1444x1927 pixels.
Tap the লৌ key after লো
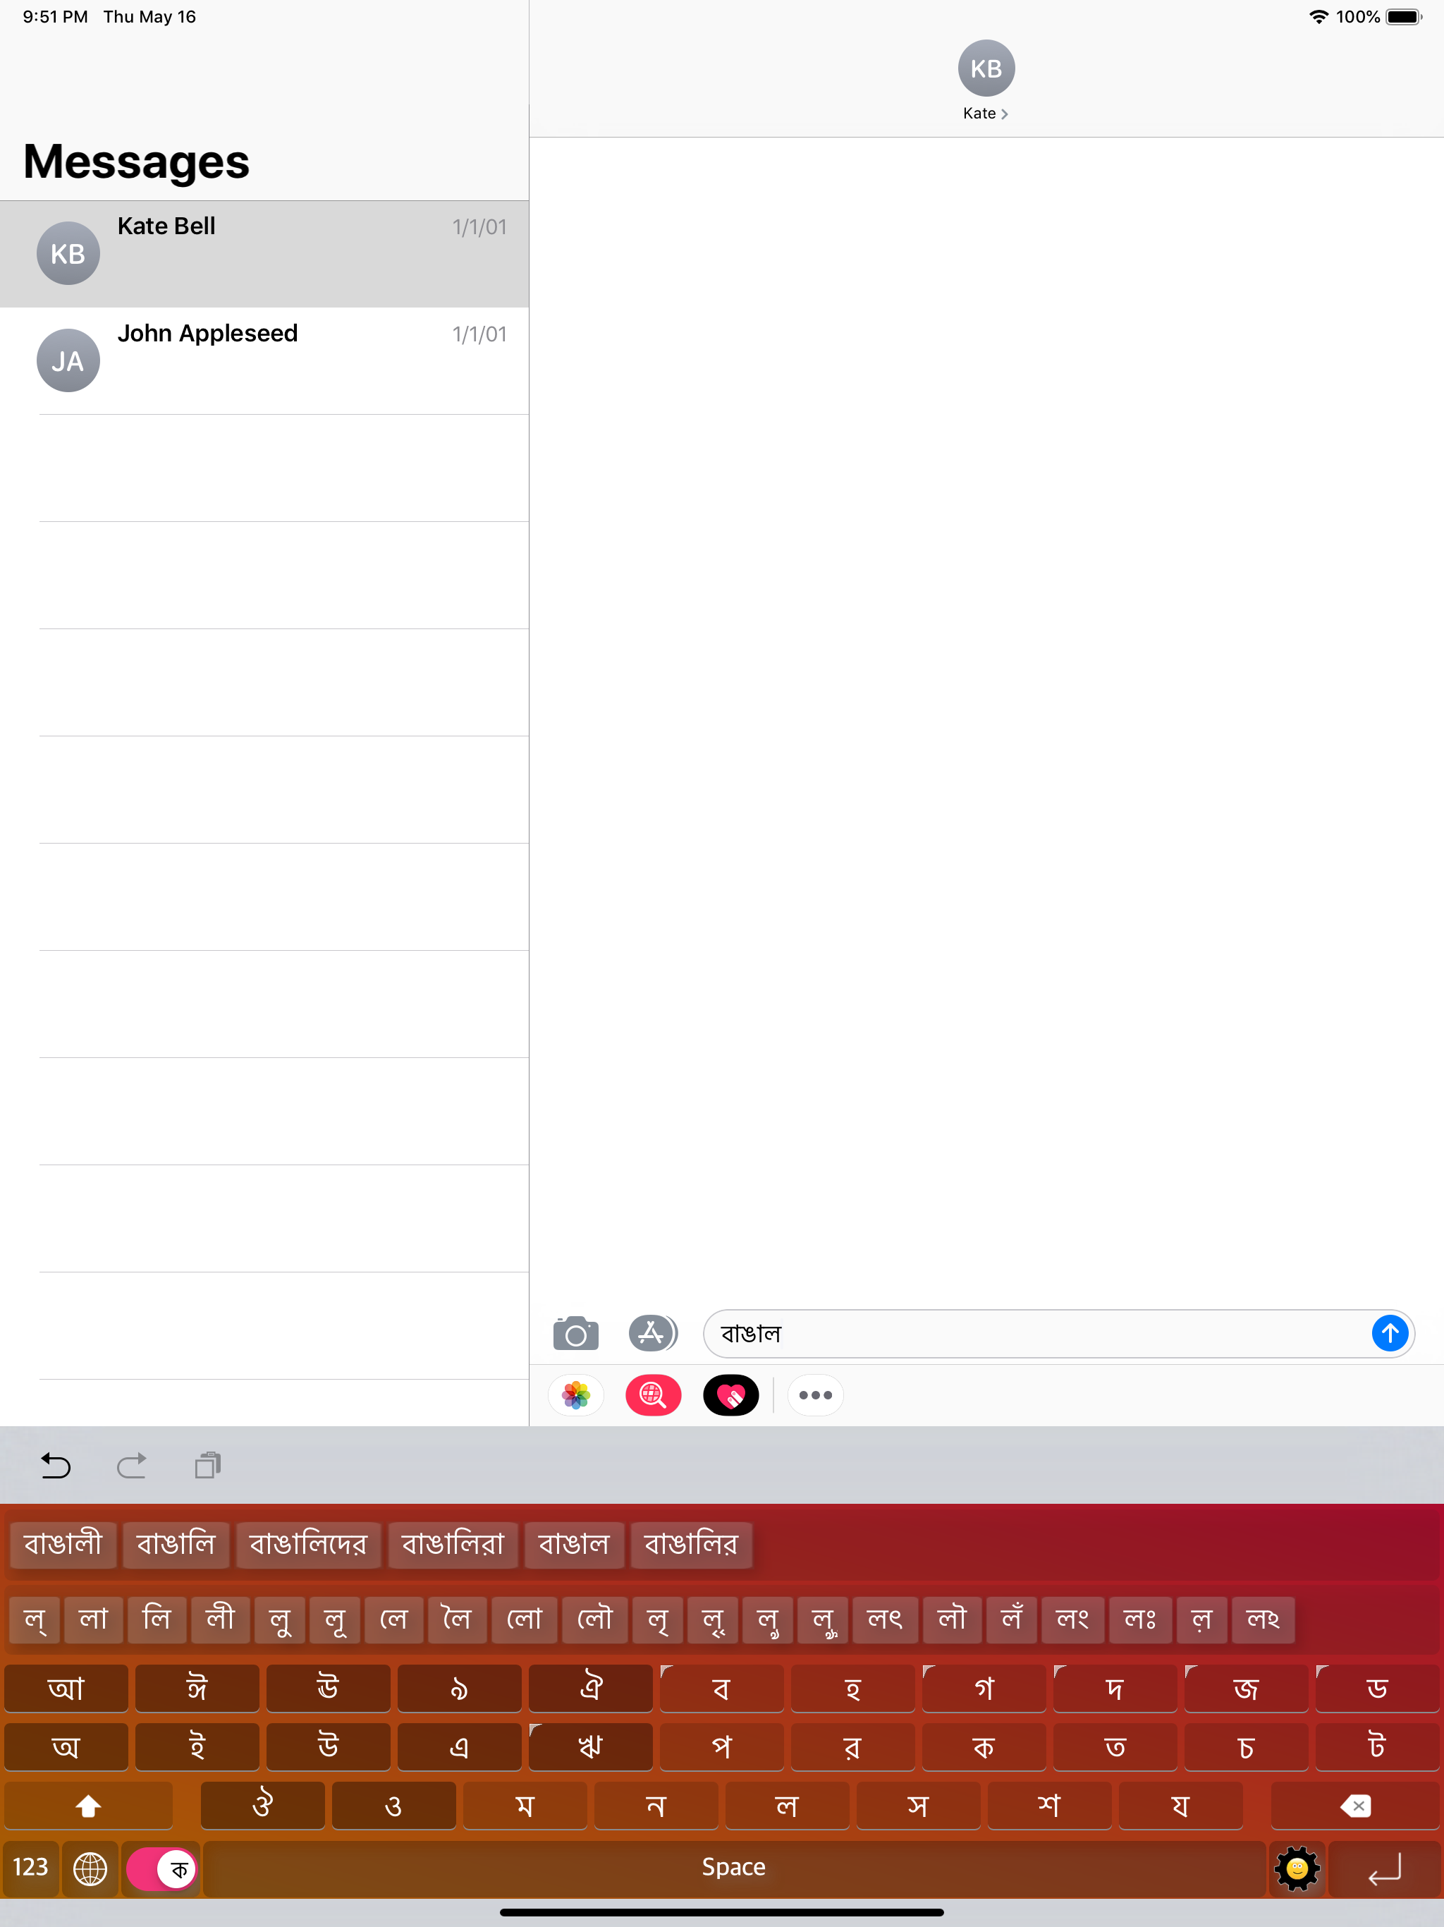pos(595,1619)
